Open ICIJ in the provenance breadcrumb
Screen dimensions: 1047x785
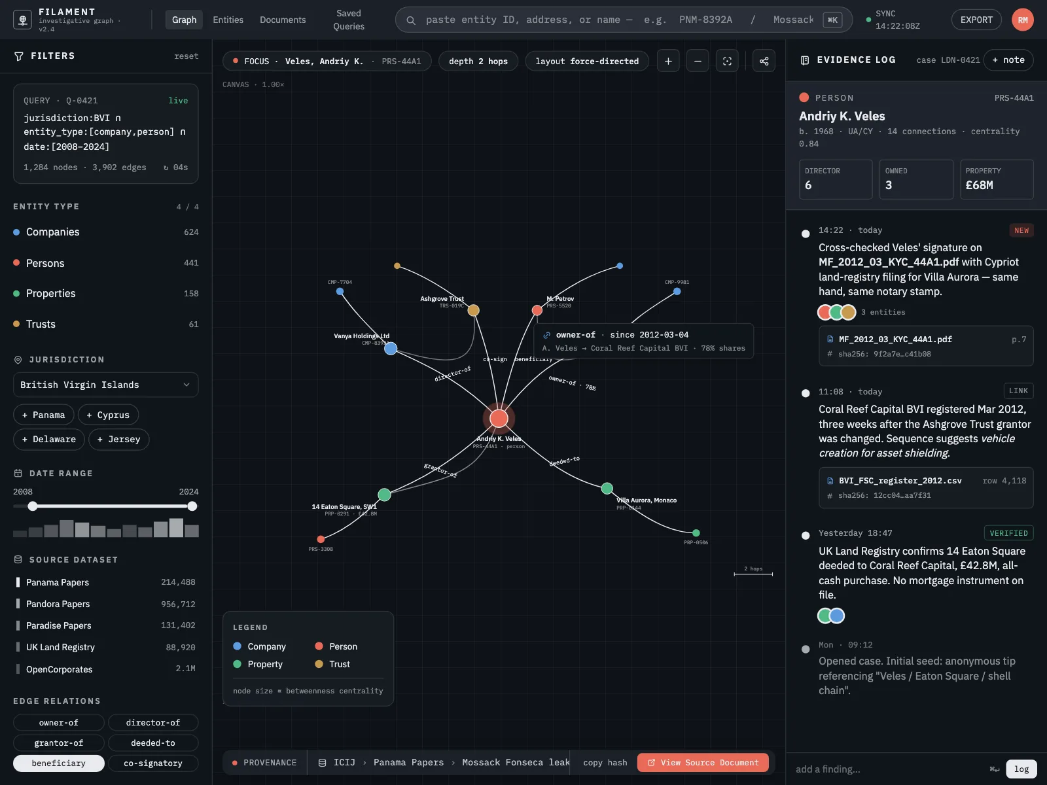point(344,763)
